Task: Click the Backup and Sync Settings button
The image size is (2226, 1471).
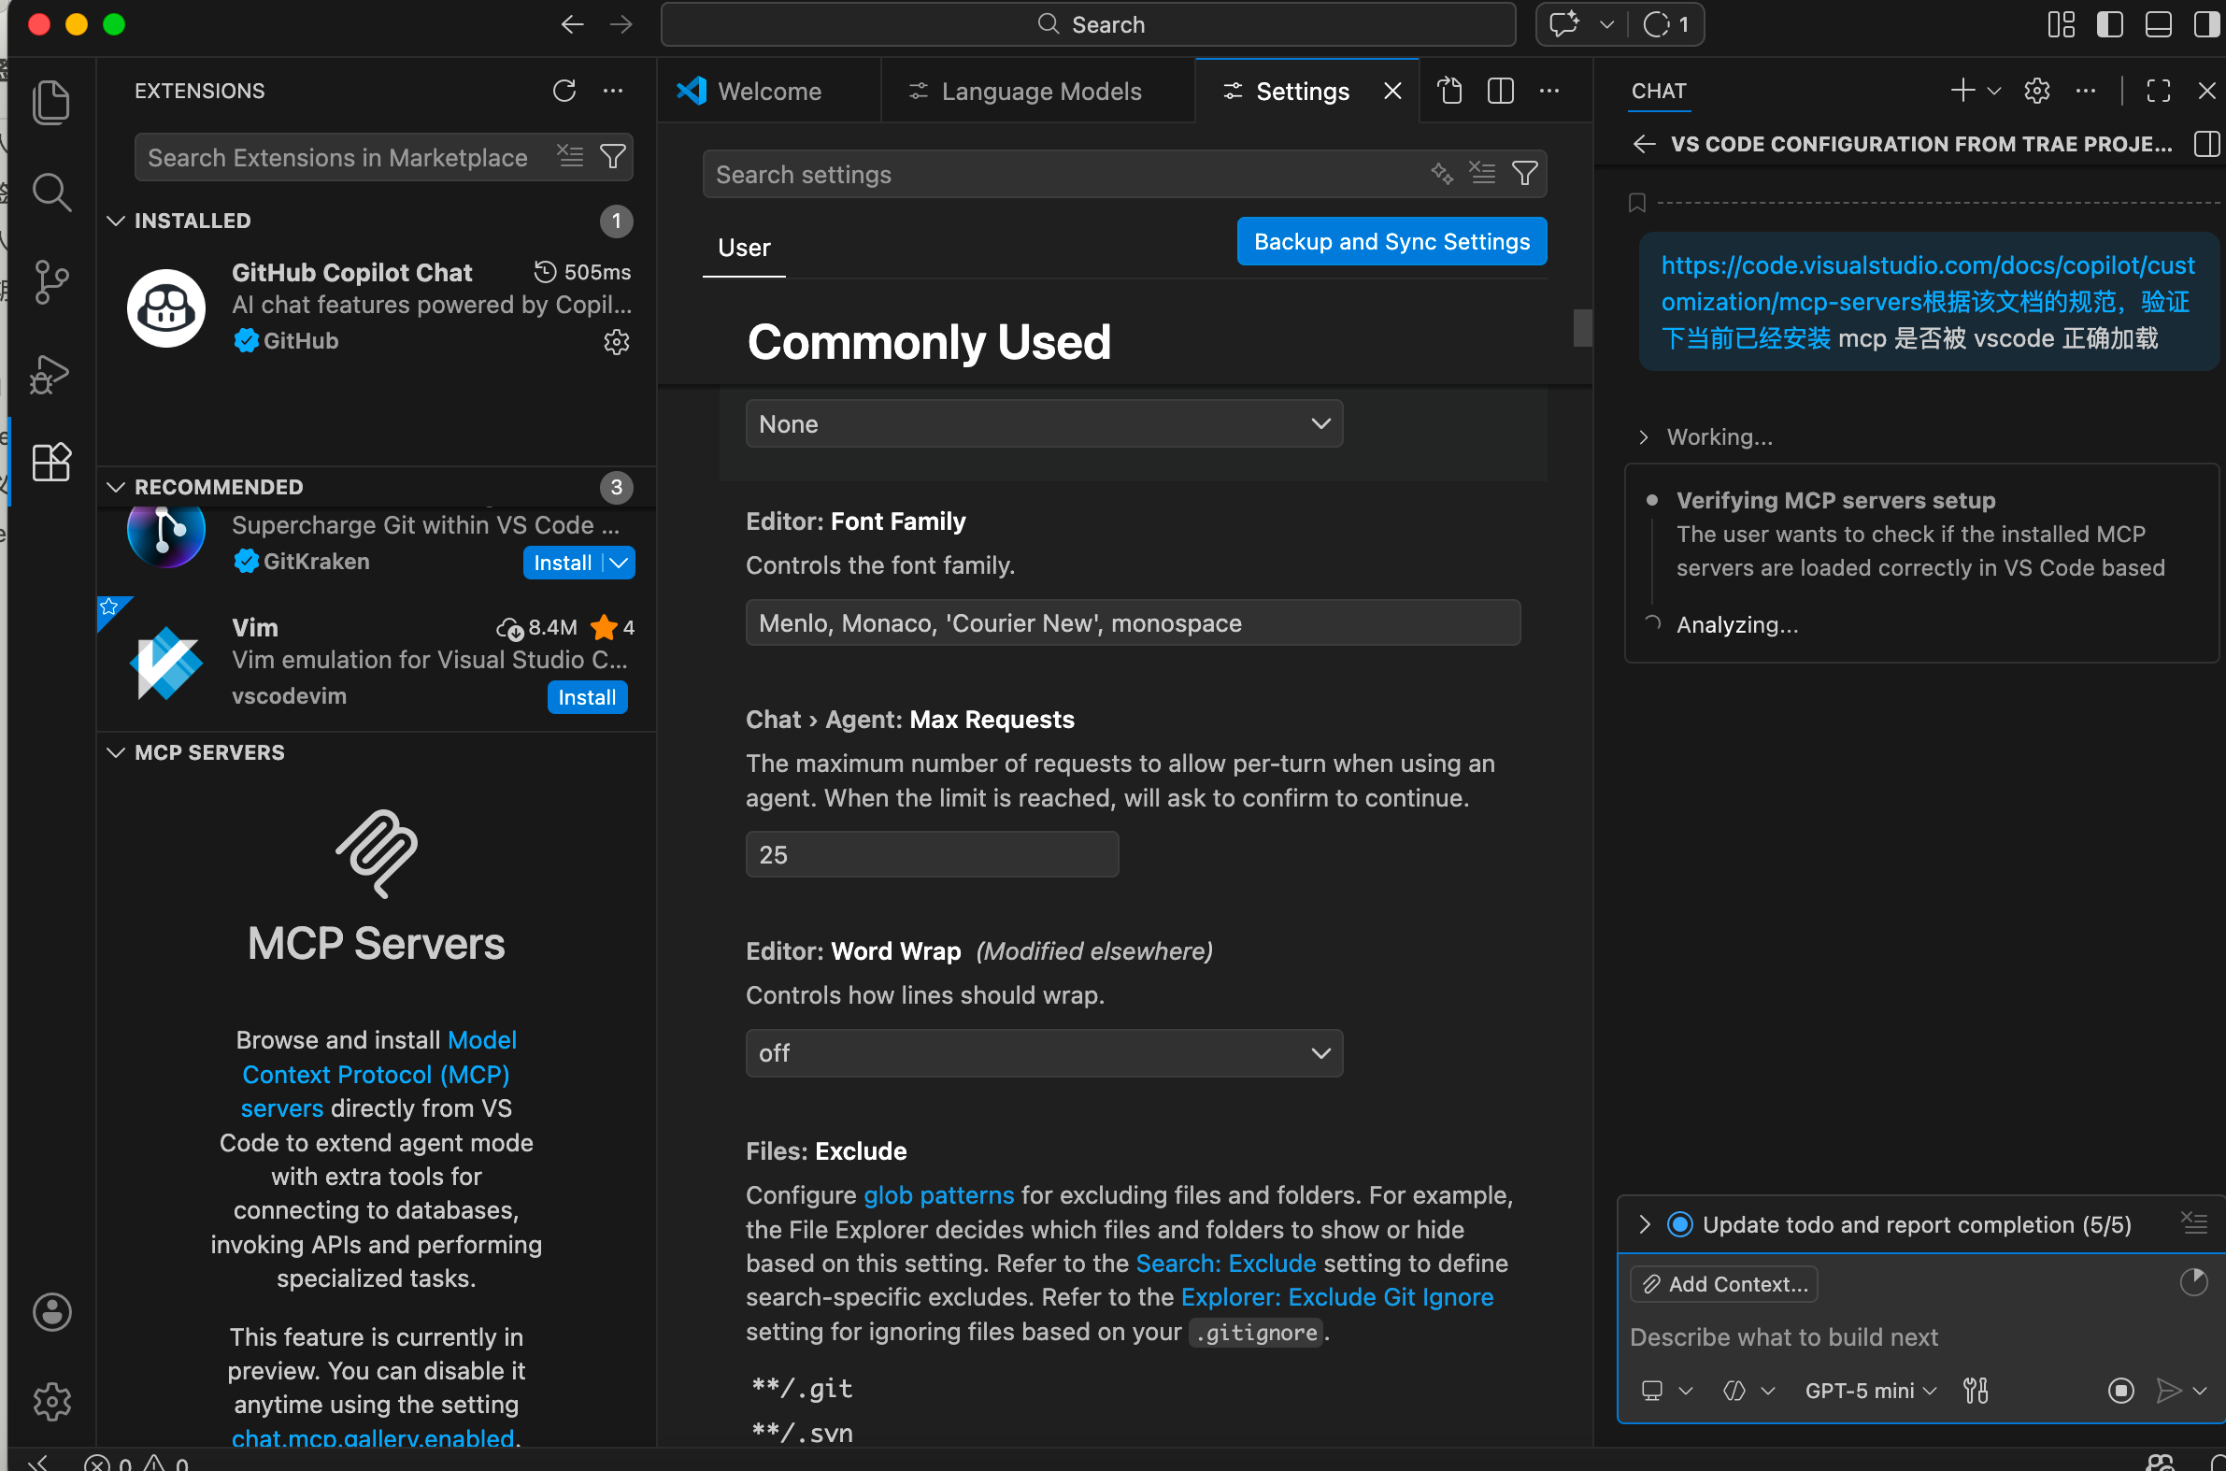Action: (1391, 242)
